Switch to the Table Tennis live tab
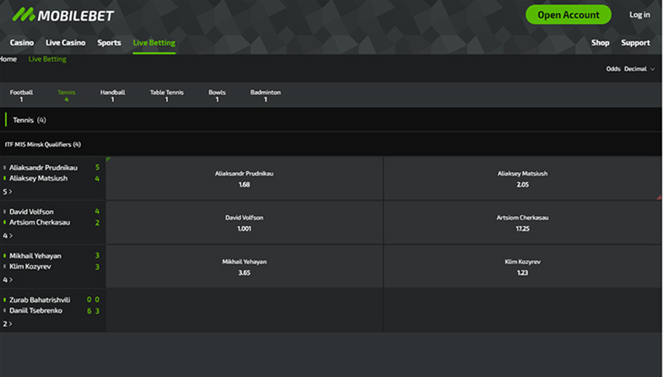 click(x=167, y=95)
